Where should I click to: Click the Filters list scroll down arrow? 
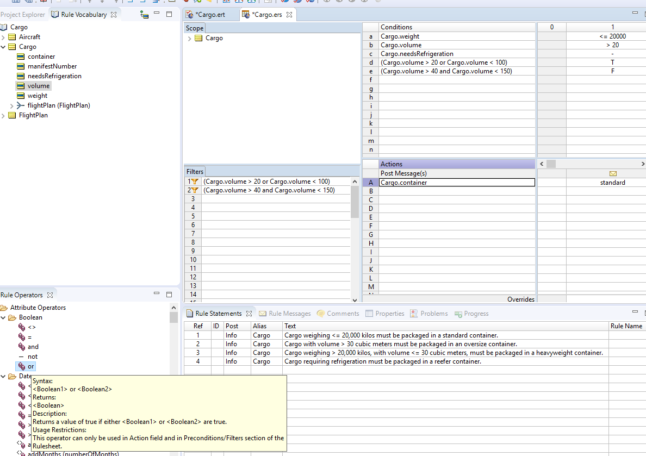(x=355, y=300)
